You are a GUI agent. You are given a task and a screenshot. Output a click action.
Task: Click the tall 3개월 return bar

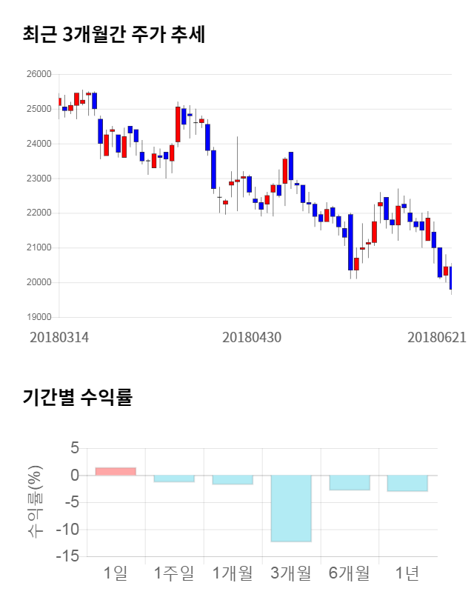point(291,508)
